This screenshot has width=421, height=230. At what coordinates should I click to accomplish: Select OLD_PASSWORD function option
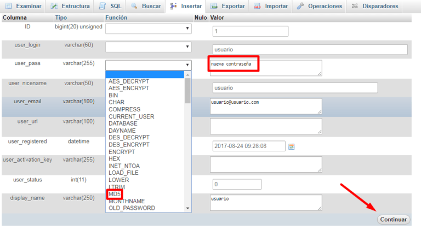pyautogui.click(x=132, y=208)
